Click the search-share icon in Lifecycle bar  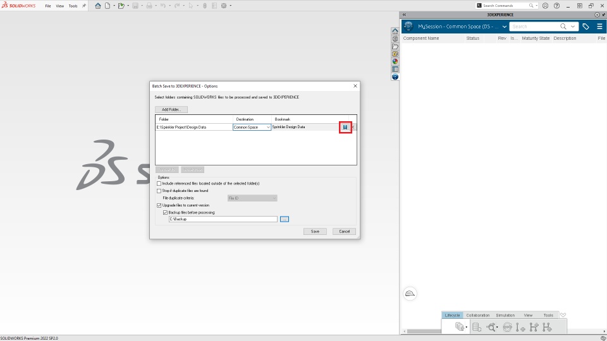coord(491,327)
